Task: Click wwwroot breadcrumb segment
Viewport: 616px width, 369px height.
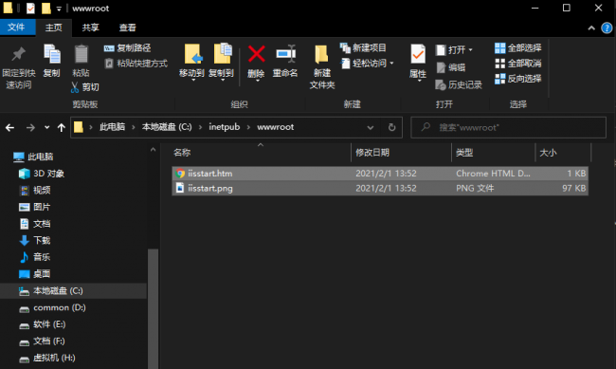Action: point(276,127)
